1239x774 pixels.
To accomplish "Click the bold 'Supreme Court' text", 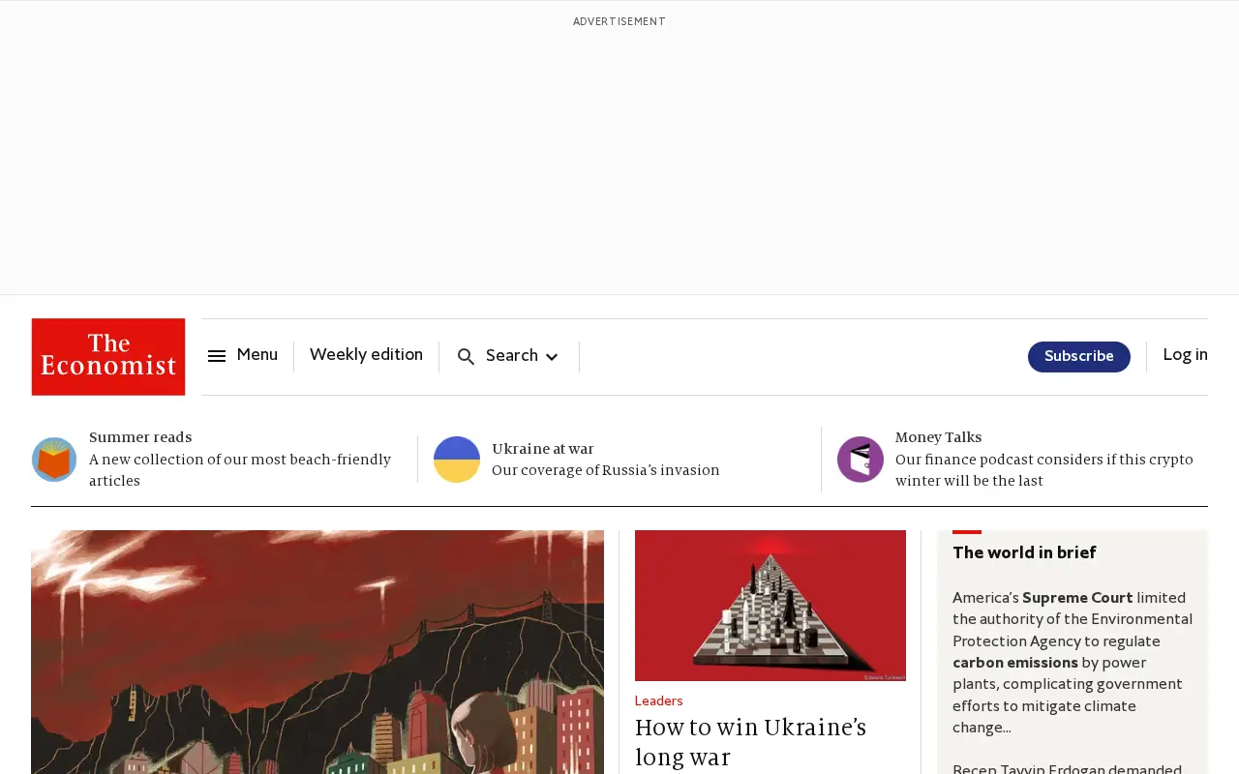I will pos(1077,598).
